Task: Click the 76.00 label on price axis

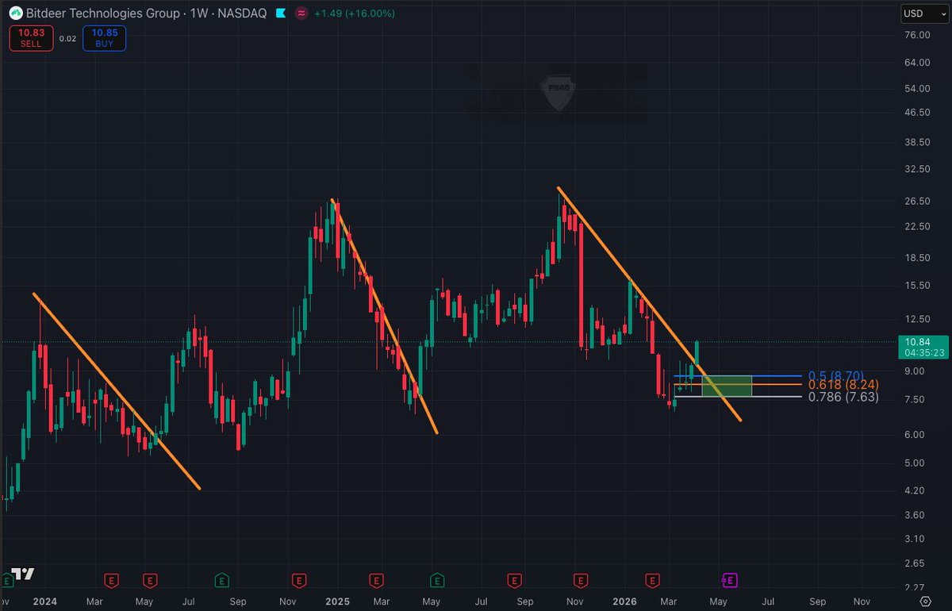Action: pyautogui.click(x=916, y=35)
